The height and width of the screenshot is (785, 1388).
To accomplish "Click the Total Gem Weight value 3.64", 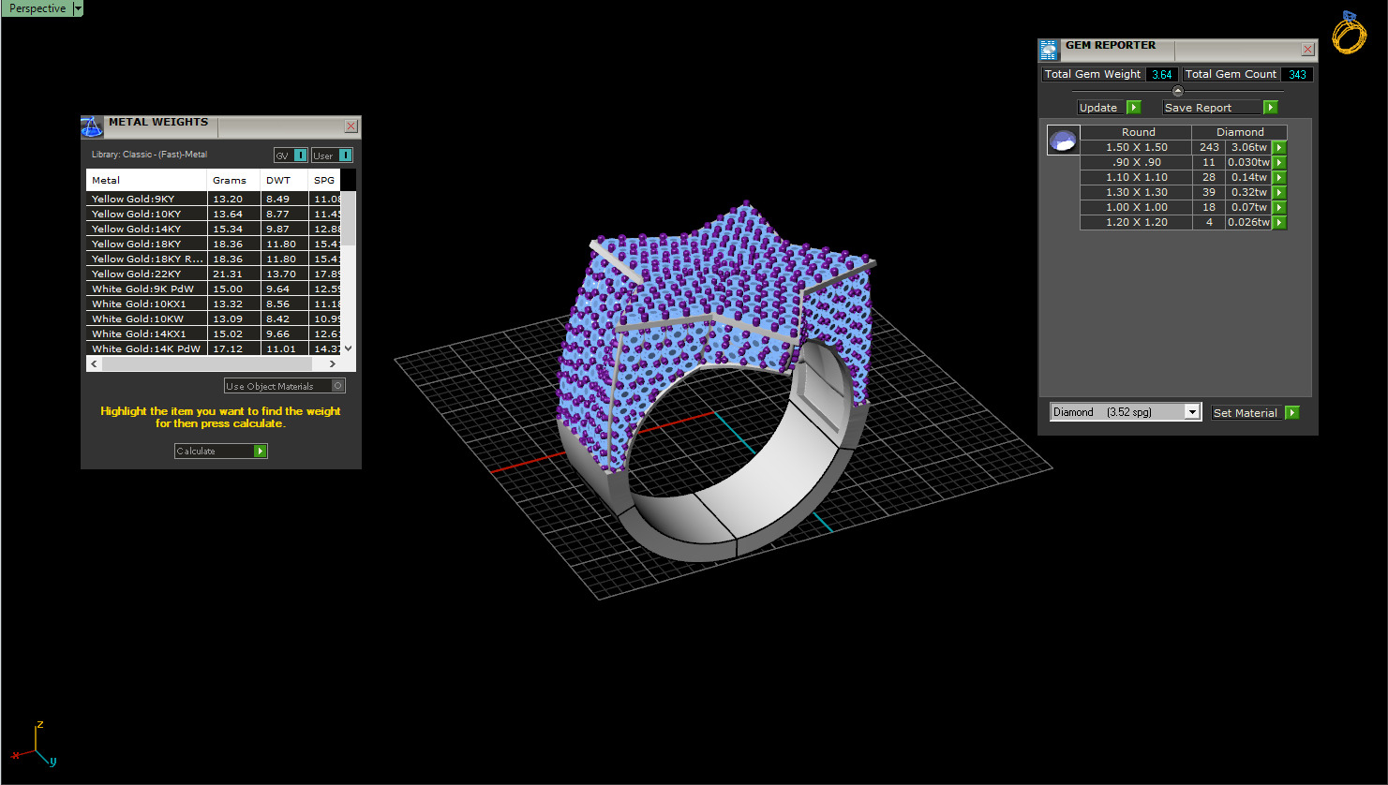I will (1162, 74).
